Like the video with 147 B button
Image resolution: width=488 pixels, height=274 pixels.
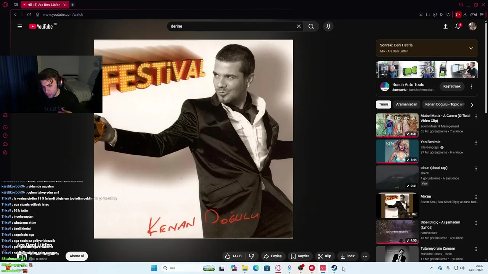click(x=233, y=256)
